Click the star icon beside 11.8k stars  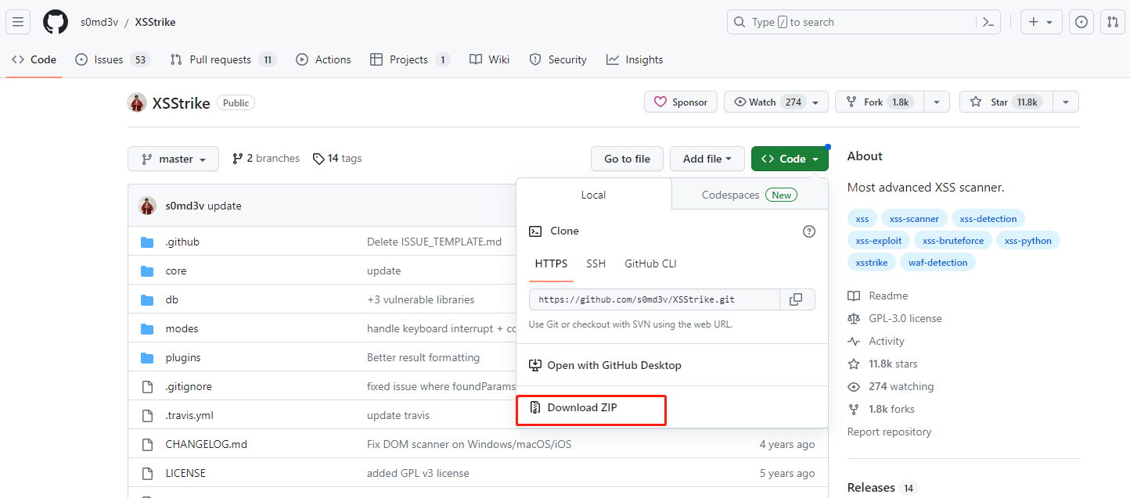[854, 364]
